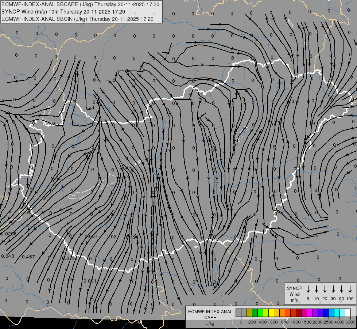The image size is (357, 329).
Task: Click the 800 tick label in CAPE legend
Action: [285, 322]
